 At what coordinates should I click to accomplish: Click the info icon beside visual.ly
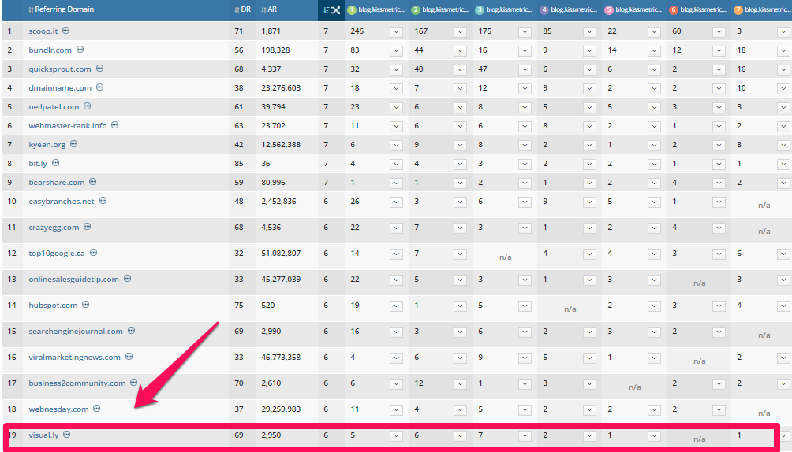pyautogui.click(x=67, y=434)
